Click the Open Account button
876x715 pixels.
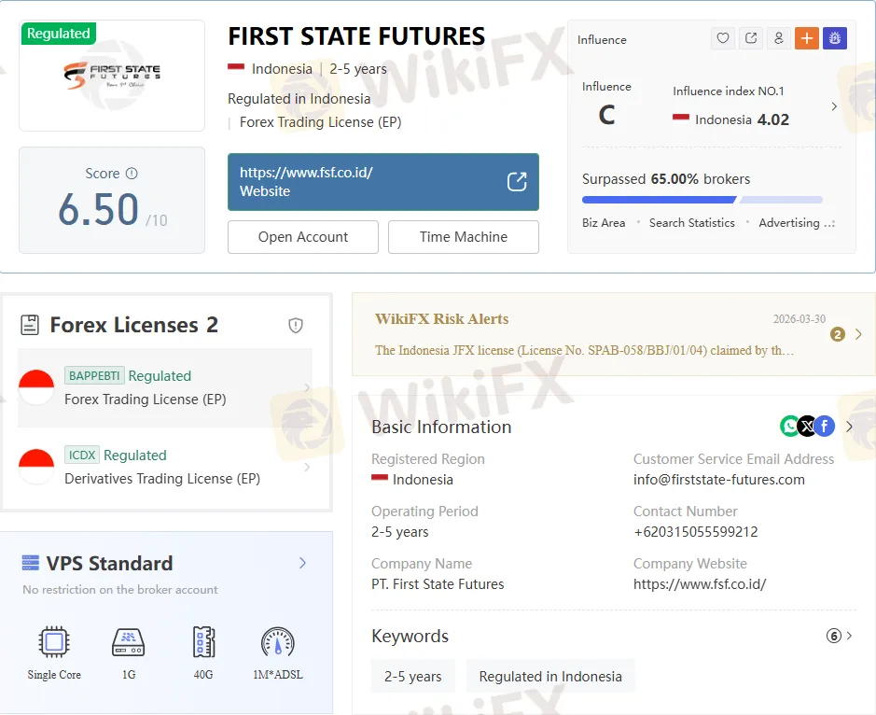click(x=303, y=237)
